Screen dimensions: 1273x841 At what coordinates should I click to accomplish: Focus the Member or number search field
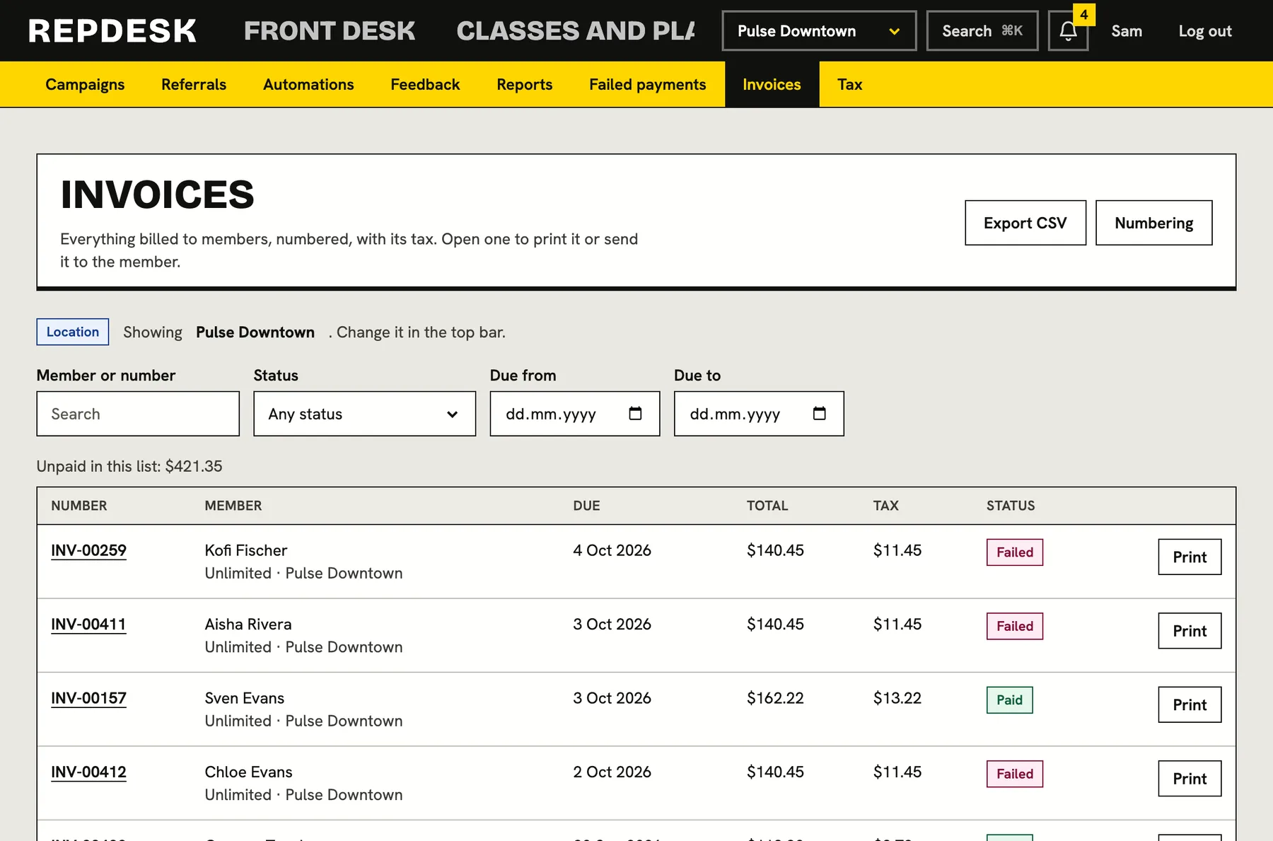point(138,414)
